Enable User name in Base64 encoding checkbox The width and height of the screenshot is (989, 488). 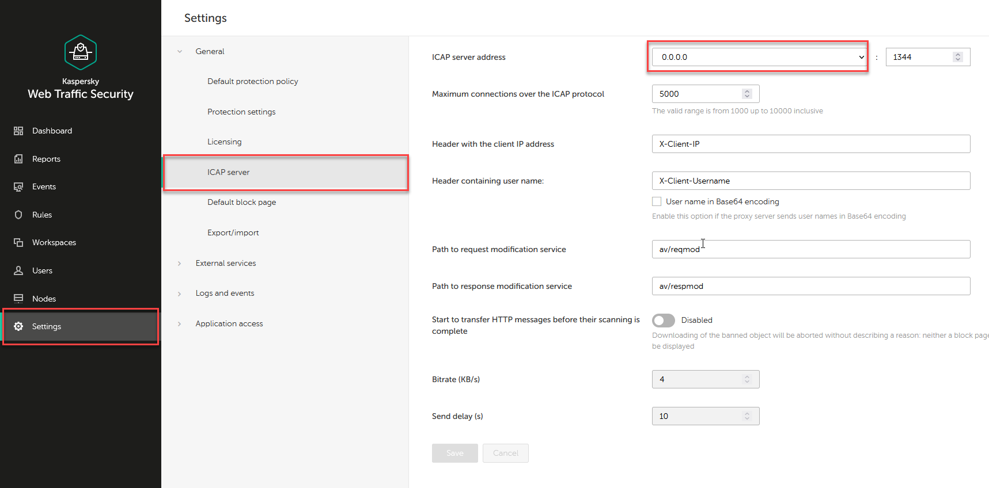pos(657,201)
